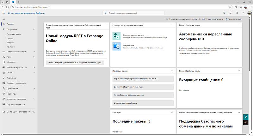Click the Другие возможности grid icon
This screenshot has height=136, width=253.
[x=4, y=104]
